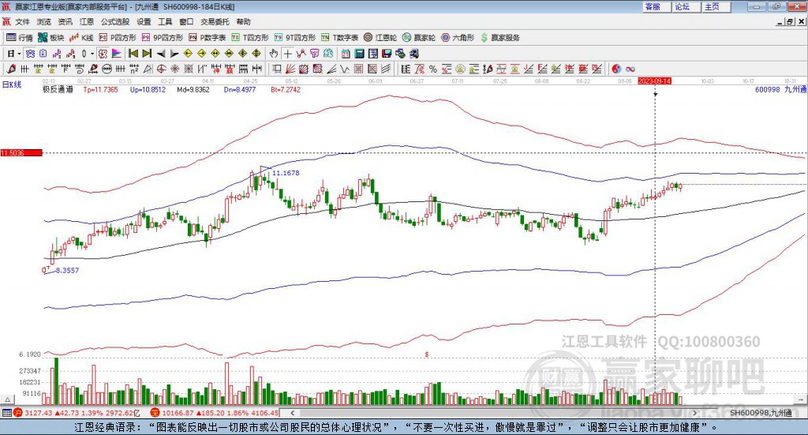808x435 pixels.
Task: Open 赢家服务 dollar-sign service item
Action: (x=499, y=38)
